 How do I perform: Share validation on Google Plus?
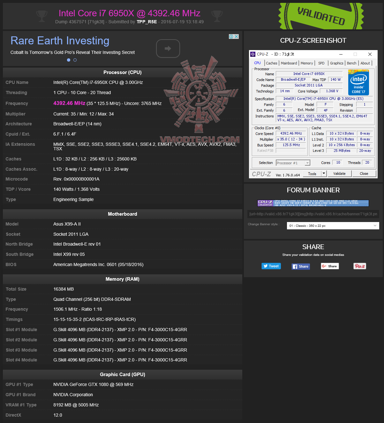330,266
